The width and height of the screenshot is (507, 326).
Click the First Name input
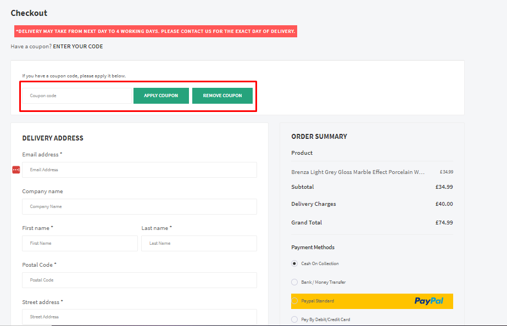tap(80, 243)
